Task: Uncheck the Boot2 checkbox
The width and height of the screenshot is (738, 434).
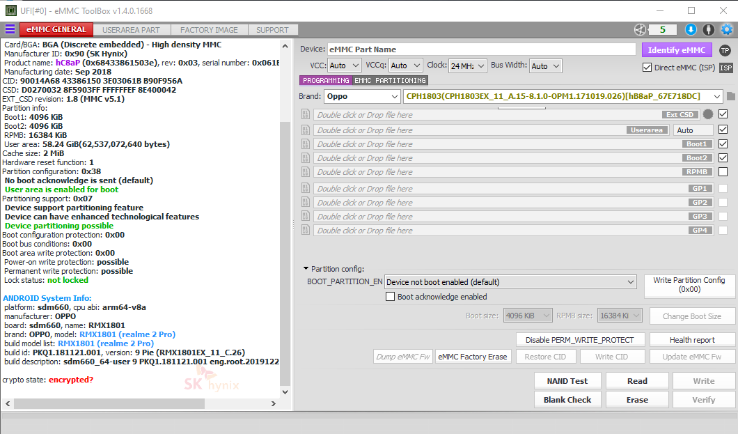Action: click(723, 157)
